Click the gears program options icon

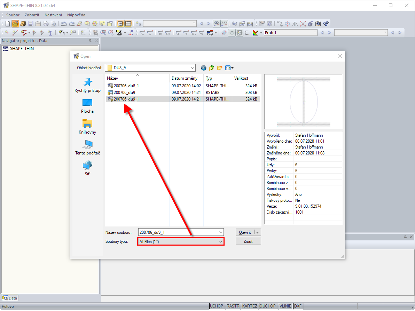pyautogui.click(x=326, y=24)
